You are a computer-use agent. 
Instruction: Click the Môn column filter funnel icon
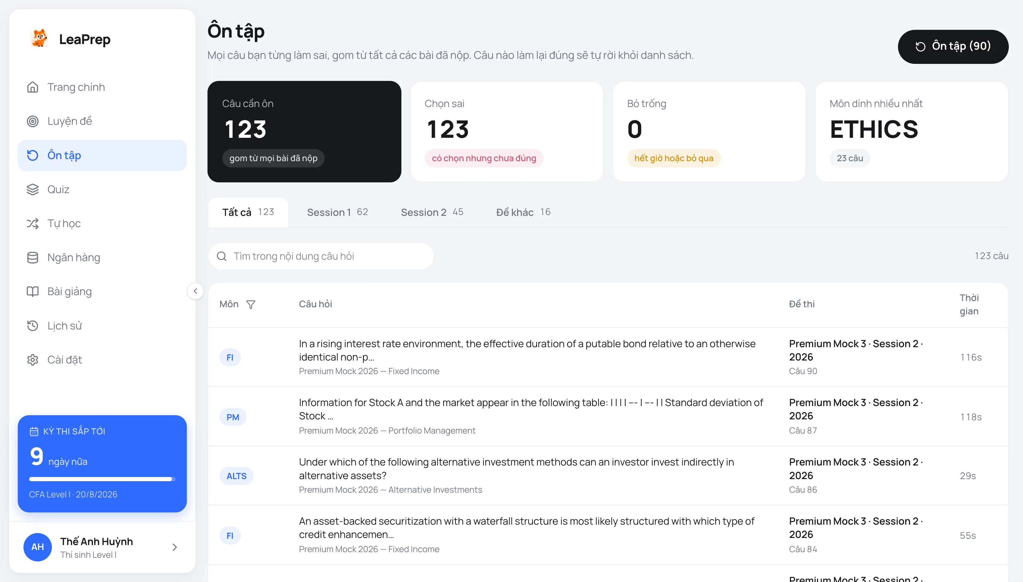coord(250,305)
